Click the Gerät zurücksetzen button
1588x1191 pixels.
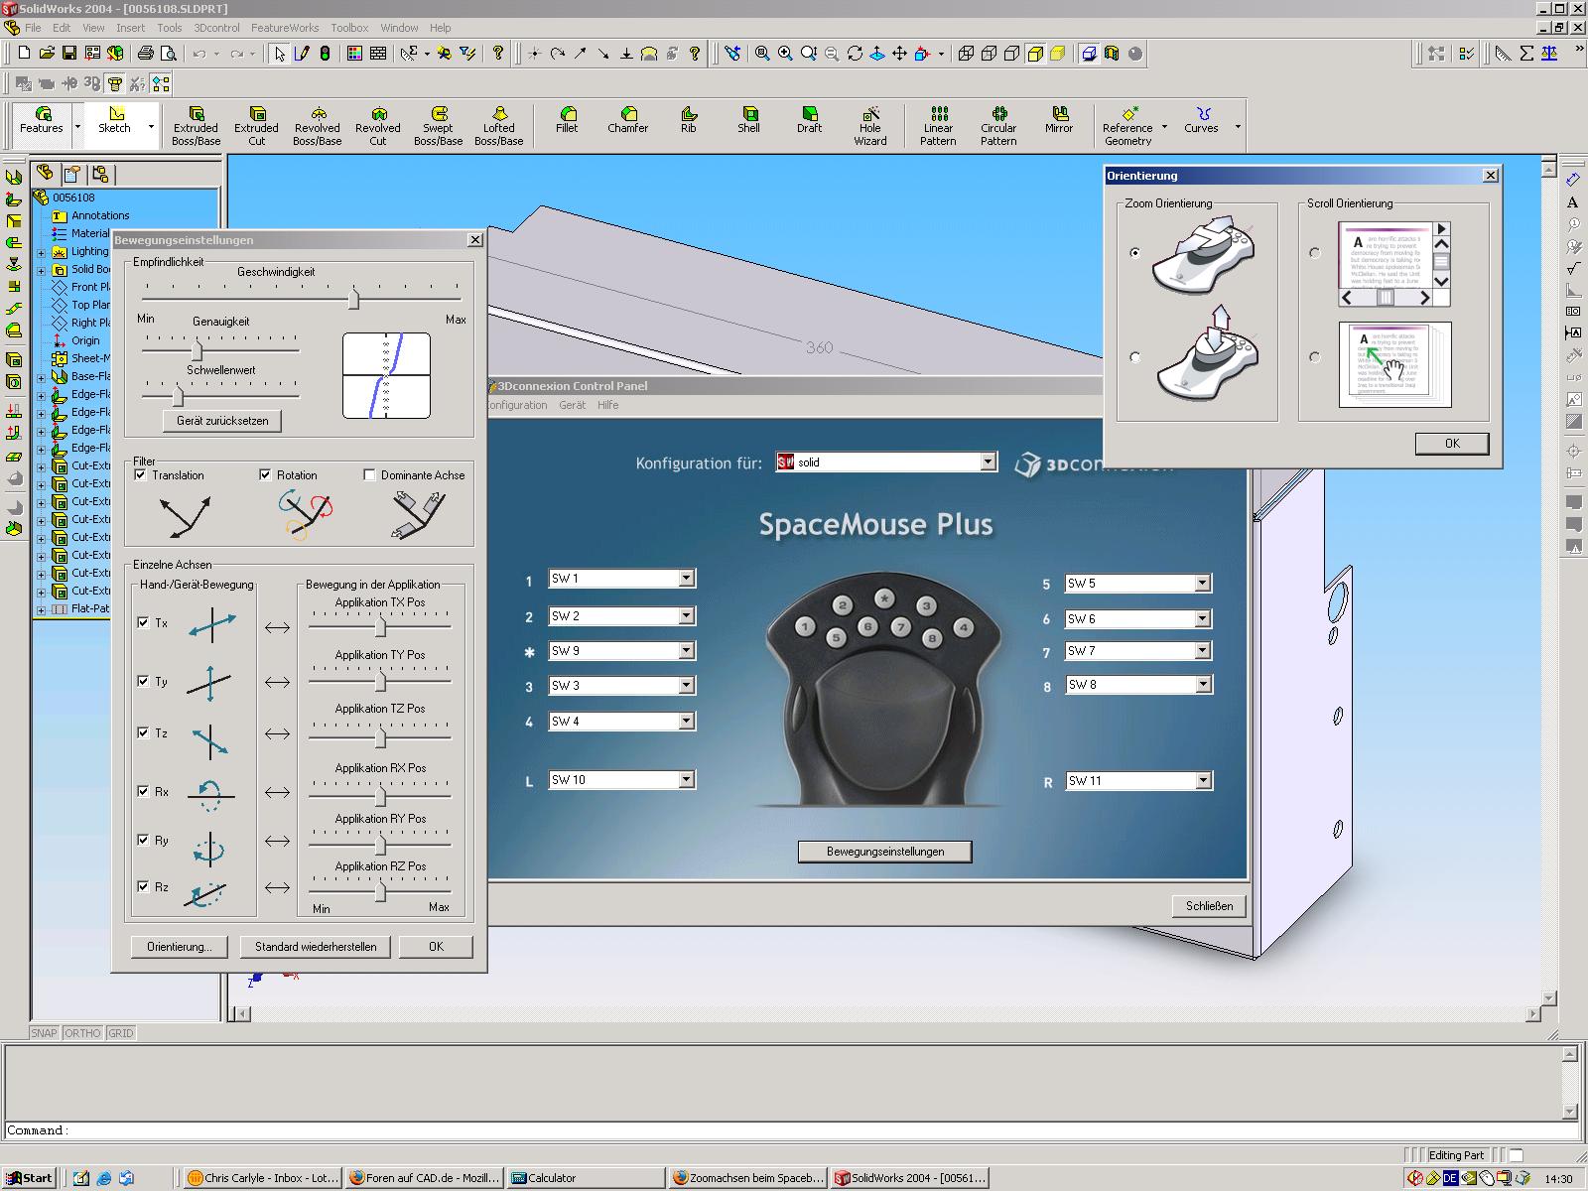click(x=222, y=421)
